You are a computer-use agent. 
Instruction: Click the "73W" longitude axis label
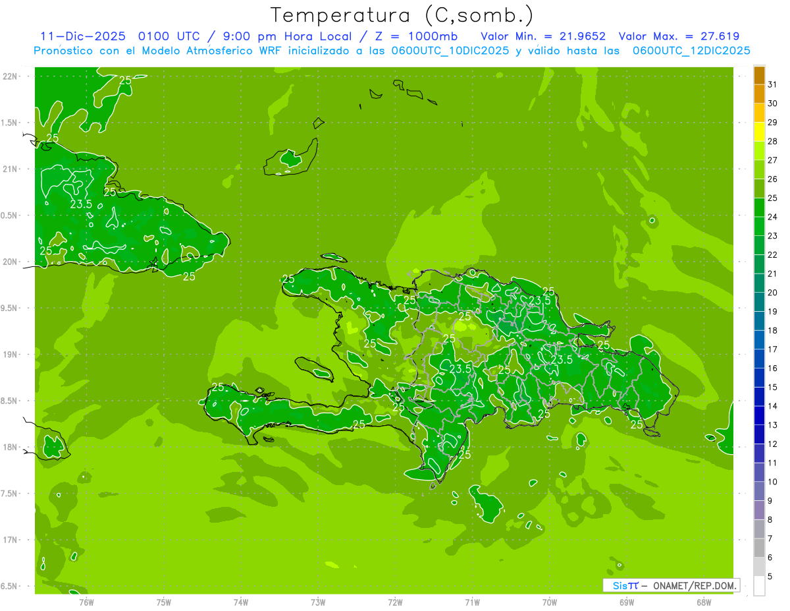(x=318, y=602)
